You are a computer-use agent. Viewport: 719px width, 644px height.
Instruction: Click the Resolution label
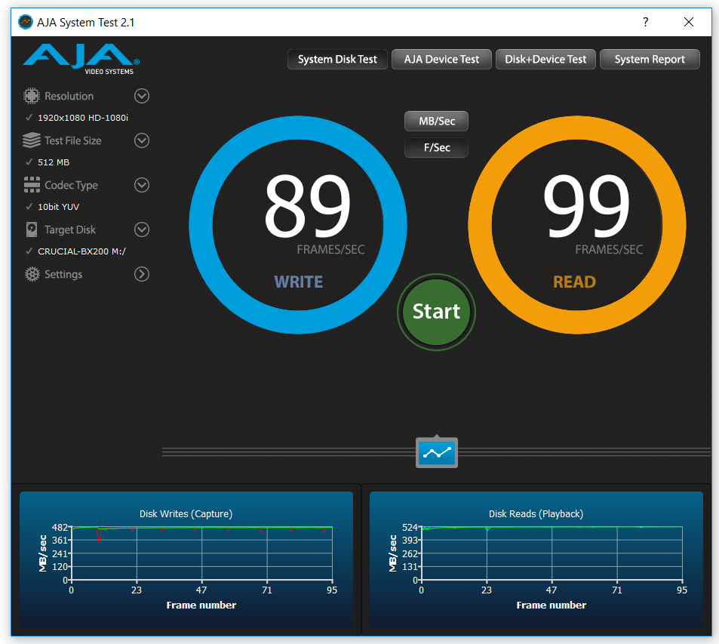click(69, 96)
